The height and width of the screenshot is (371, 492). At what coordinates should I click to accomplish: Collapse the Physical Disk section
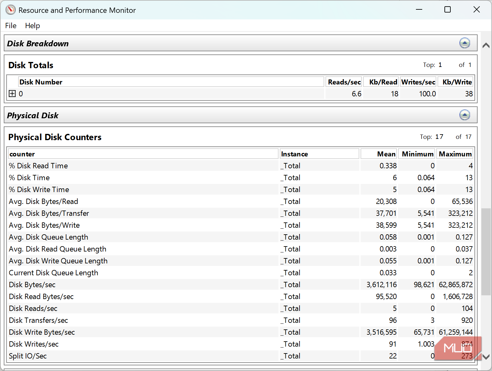coord(464,115)
